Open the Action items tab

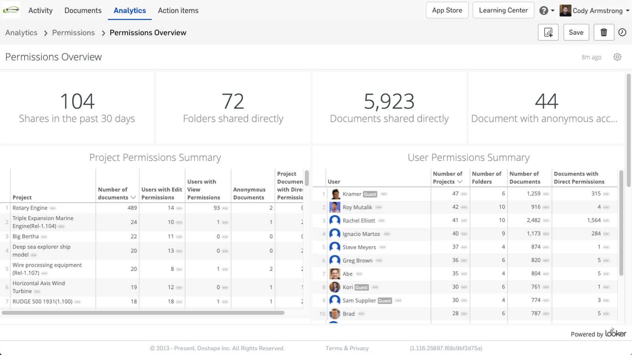pos(178,11)
